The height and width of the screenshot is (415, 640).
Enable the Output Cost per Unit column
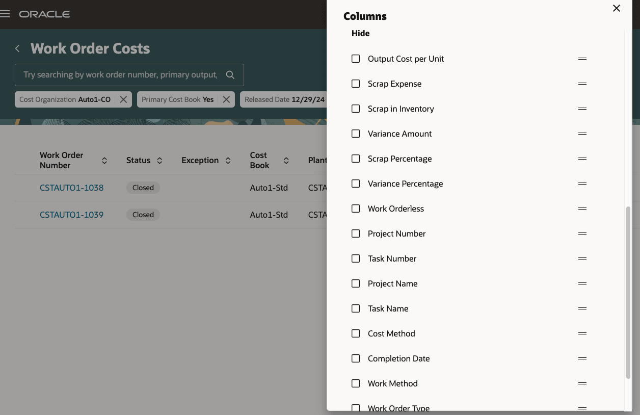pos(355,59)
